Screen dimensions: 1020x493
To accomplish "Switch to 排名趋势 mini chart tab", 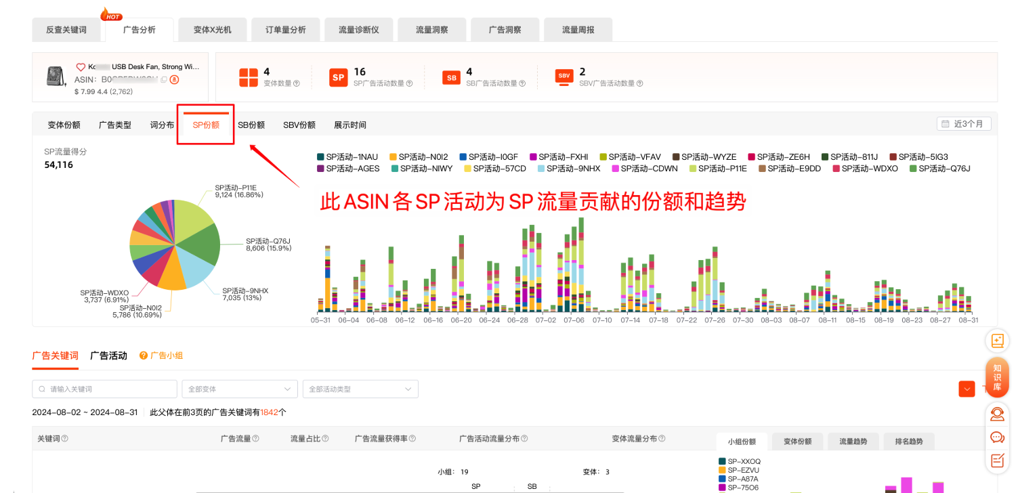I will 909,442.
